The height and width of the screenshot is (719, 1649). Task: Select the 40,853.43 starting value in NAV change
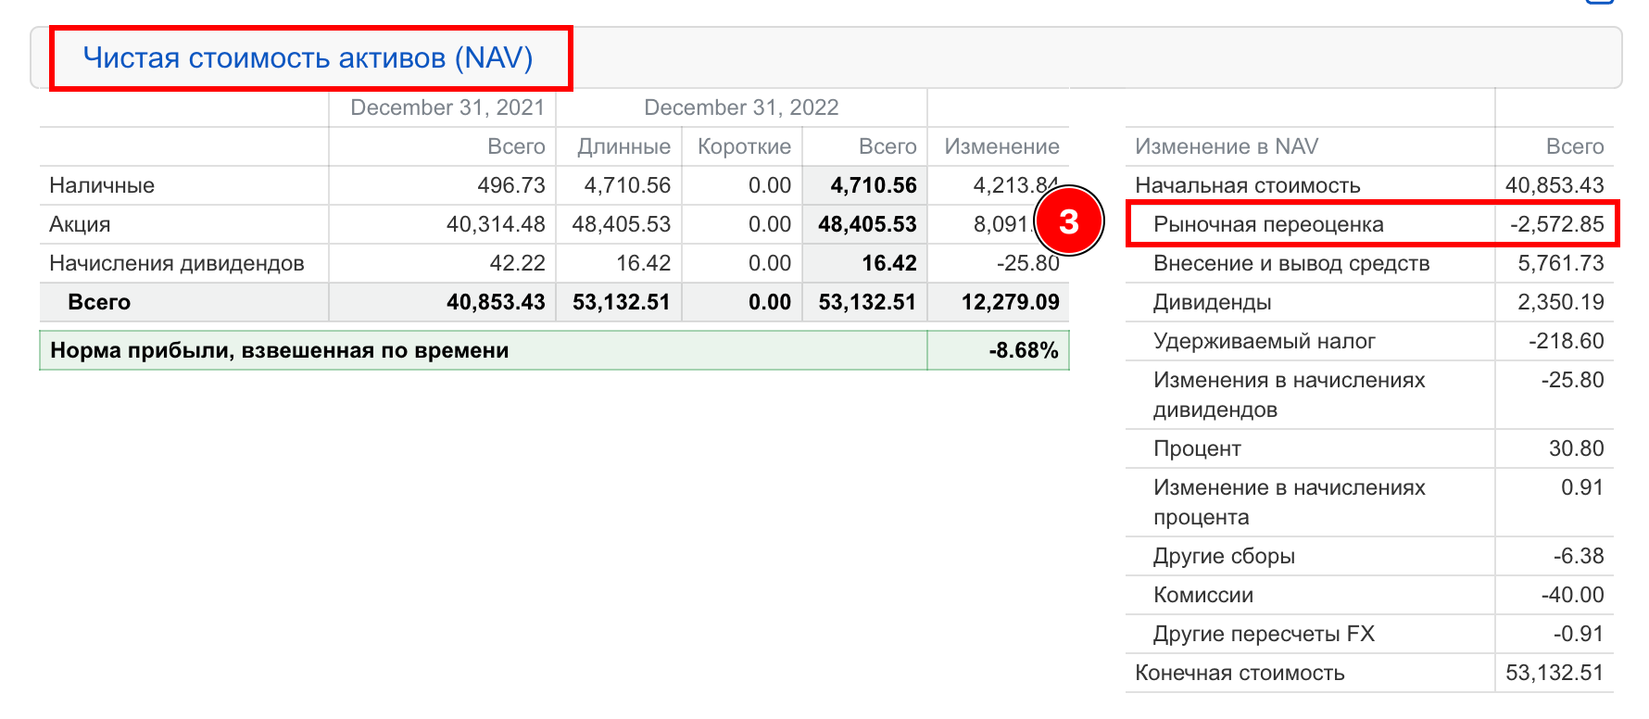pos(1555,185)
